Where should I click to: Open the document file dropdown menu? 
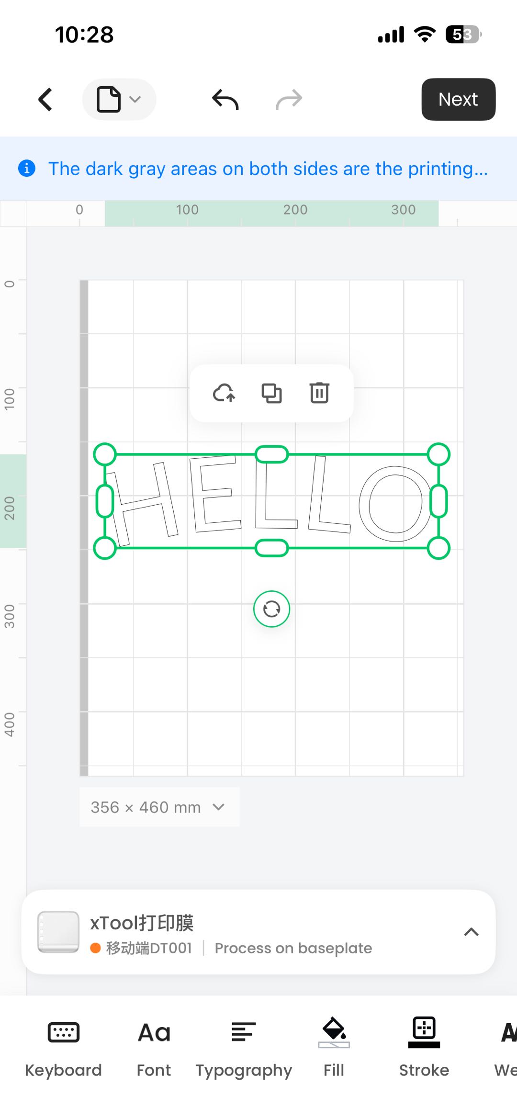click(119, 100)
